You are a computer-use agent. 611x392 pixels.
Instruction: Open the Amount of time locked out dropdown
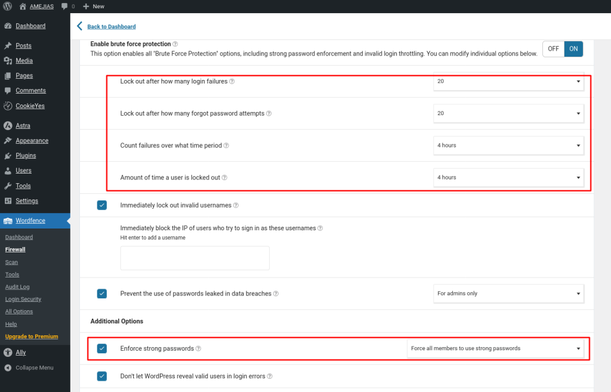[x=508, y=177]
